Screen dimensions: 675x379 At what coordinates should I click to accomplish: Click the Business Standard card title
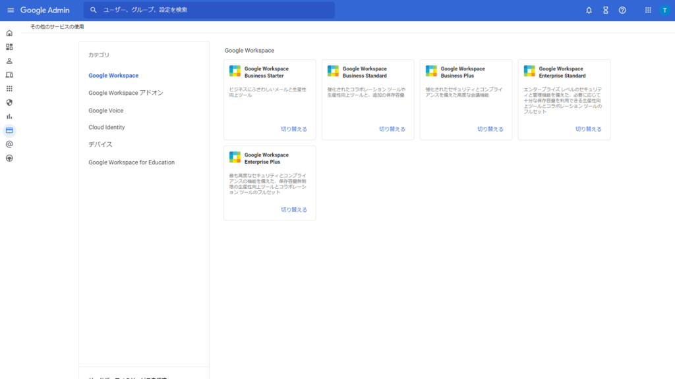pyautogui.click(x=365, y=72)
